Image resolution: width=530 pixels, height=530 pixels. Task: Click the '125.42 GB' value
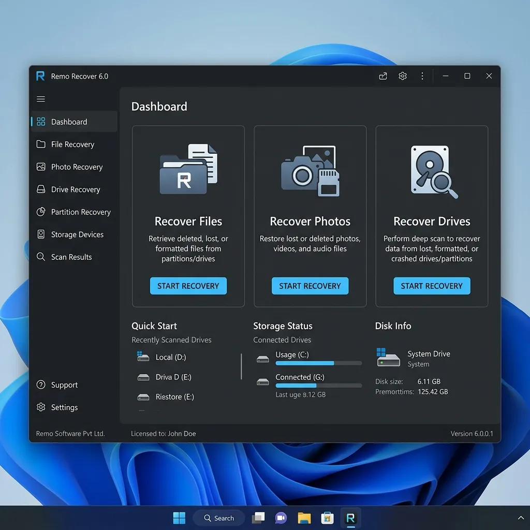pos(433,392)
